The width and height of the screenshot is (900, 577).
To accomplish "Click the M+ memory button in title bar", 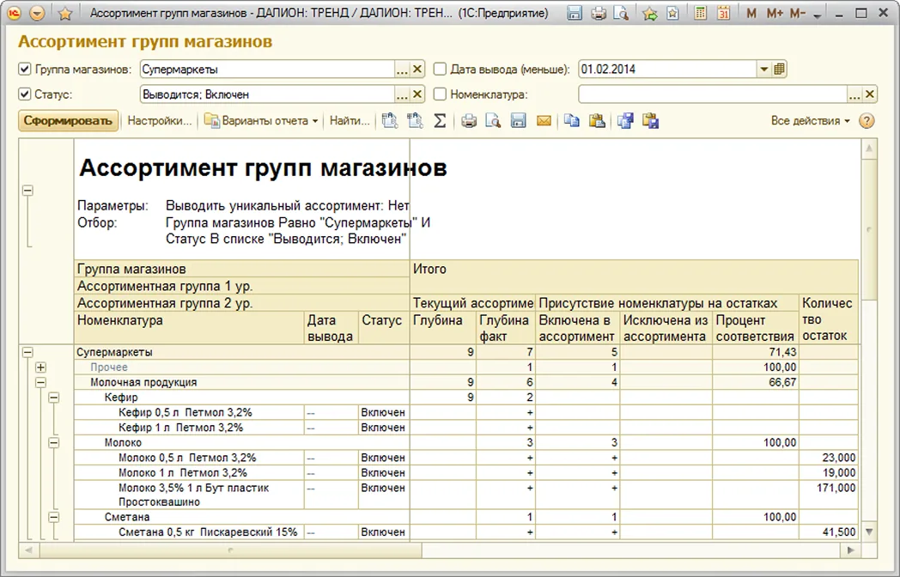I will click(x=775, y=13).
